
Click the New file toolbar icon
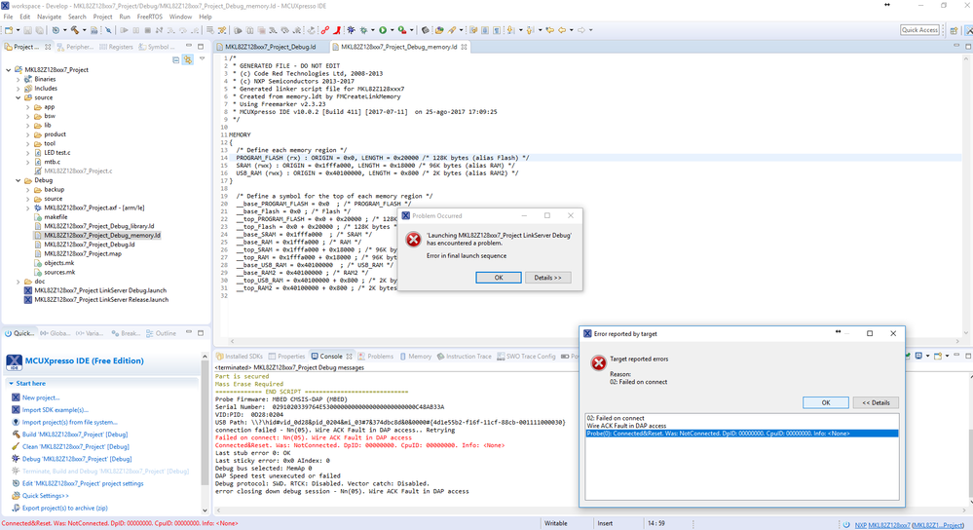click(9, 30)
